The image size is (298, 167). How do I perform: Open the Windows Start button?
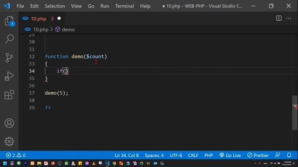[x=5, y=163]
